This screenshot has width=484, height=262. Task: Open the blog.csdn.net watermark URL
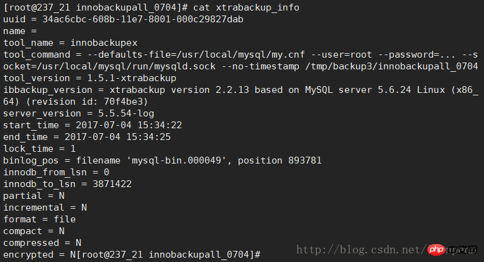(361, 250)
